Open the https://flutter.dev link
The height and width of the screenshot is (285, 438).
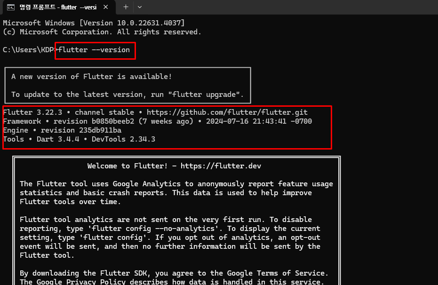221,166
